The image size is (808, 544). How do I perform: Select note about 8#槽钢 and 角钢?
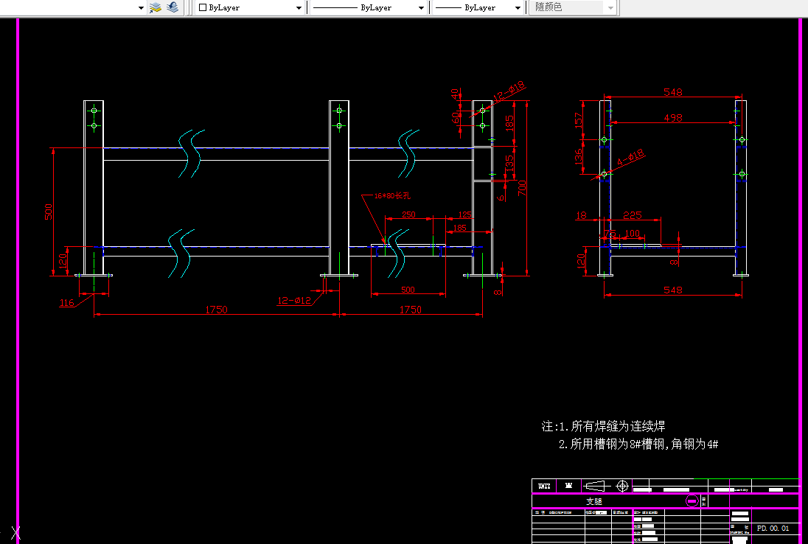638,444
